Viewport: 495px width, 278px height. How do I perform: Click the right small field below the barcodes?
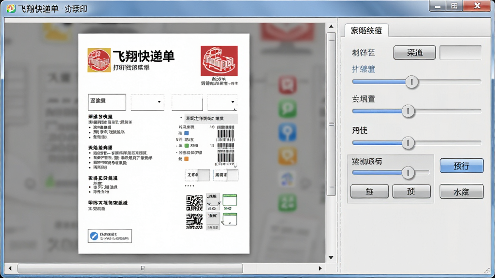coord(226,175)
